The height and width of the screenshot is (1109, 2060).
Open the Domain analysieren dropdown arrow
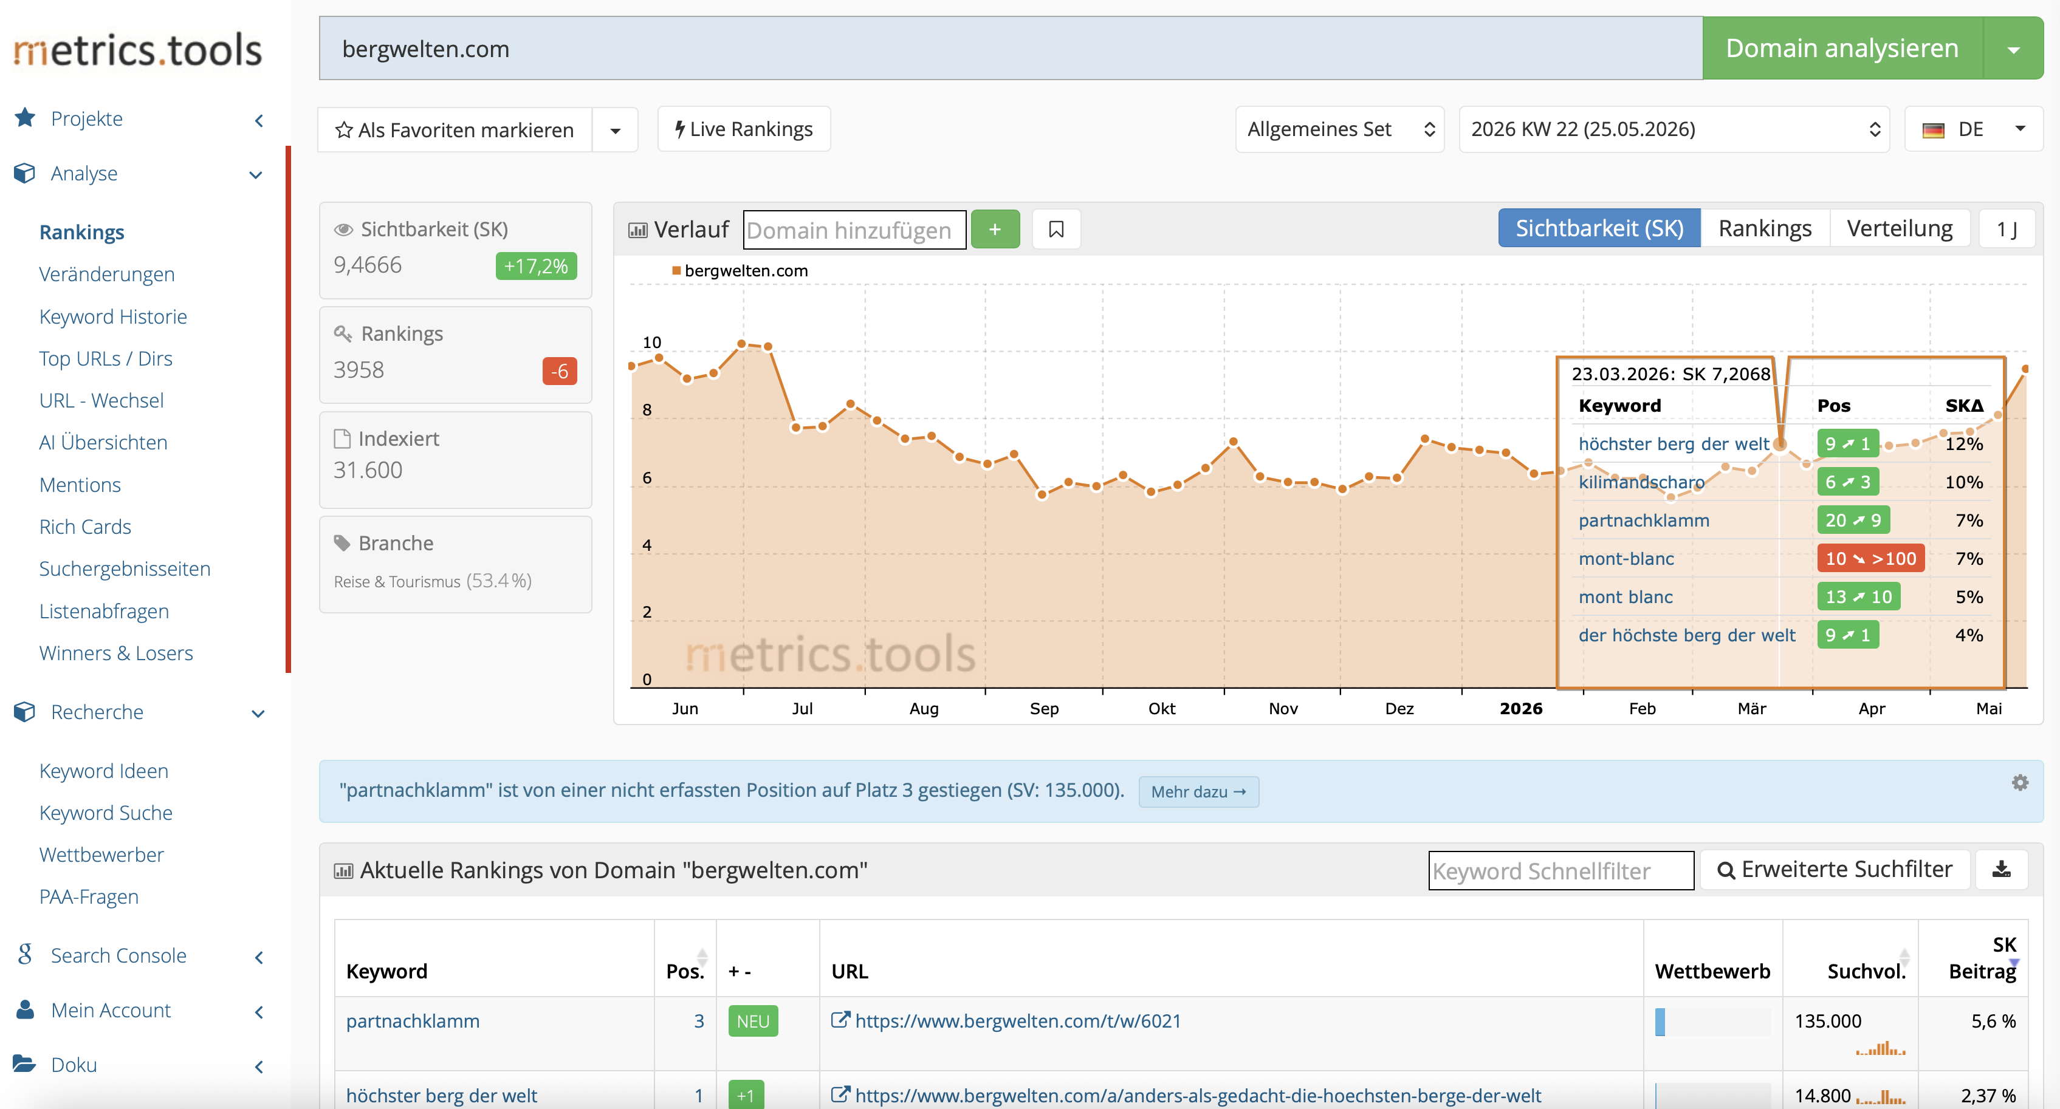tap(2014, 49)
